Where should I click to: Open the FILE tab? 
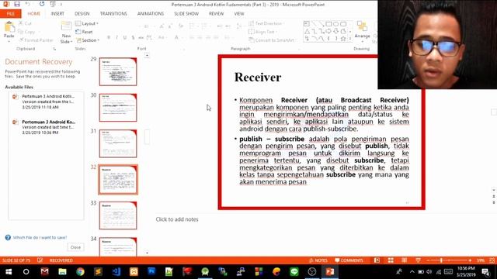[11, 14]
